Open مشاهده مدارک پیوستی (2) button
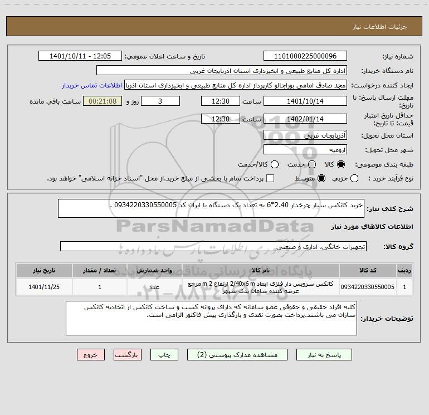This screenshot has height=415, width=429. coord(237,355)
